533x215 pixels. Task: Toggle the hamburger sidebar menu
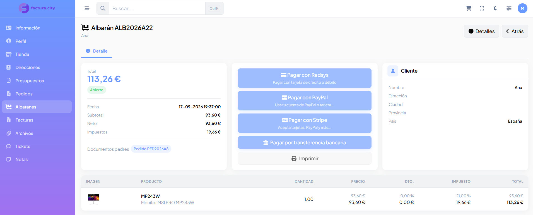[87, 8]
